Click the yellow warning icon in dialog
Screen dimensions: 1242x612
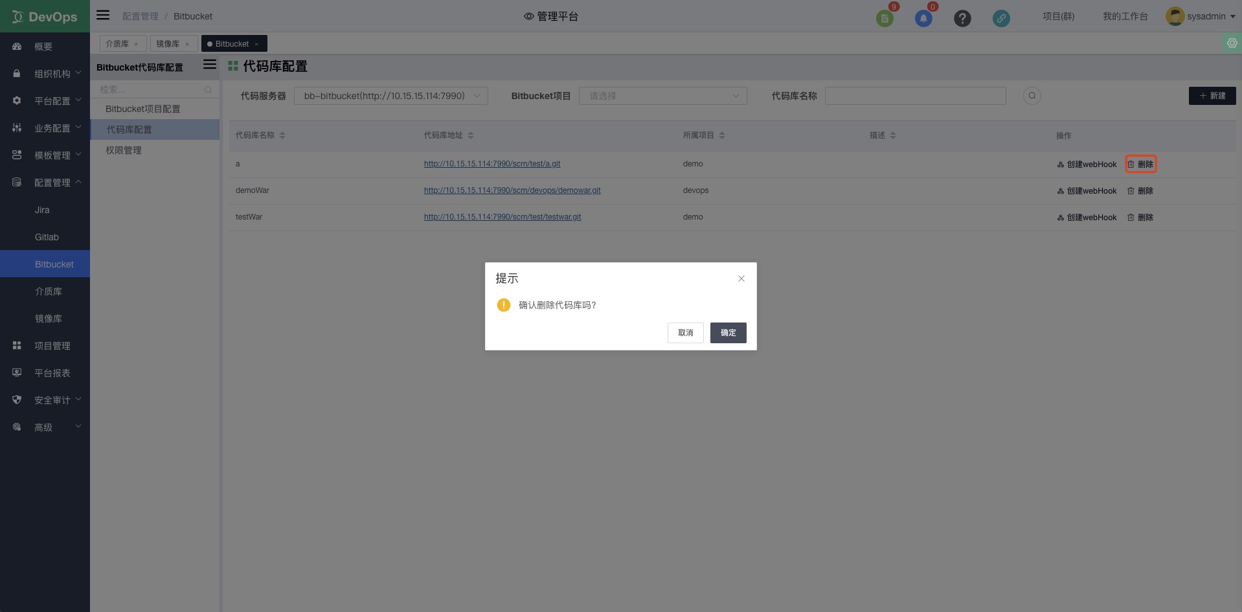pyautogui.click(x=504, y=305)
